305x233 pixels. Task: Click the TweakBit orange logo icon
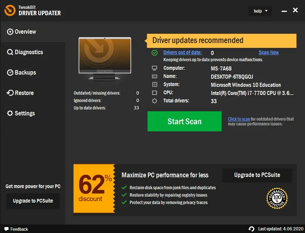tap(10, 10)
